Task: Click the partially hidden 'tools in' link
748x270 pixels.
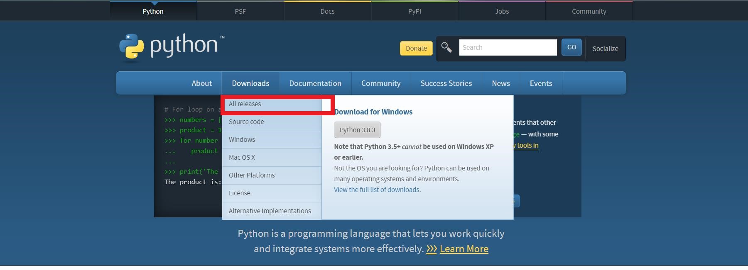Action: point(526,145)
